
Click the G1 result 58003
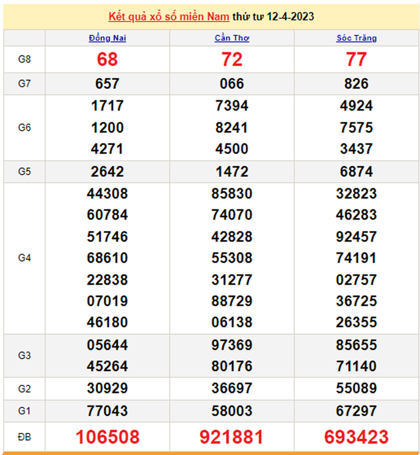click(232, 412)
